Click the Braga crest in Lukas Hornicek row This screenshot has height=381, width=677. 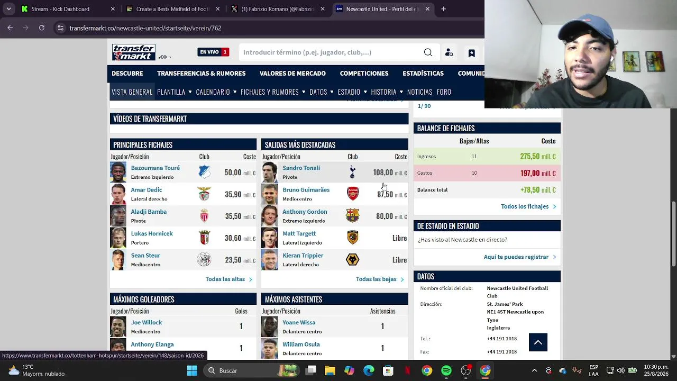(x=204, y=238)
